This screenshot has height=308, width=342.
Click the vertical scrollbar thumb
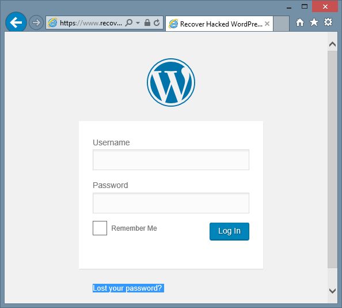click(x=332, y=159)
